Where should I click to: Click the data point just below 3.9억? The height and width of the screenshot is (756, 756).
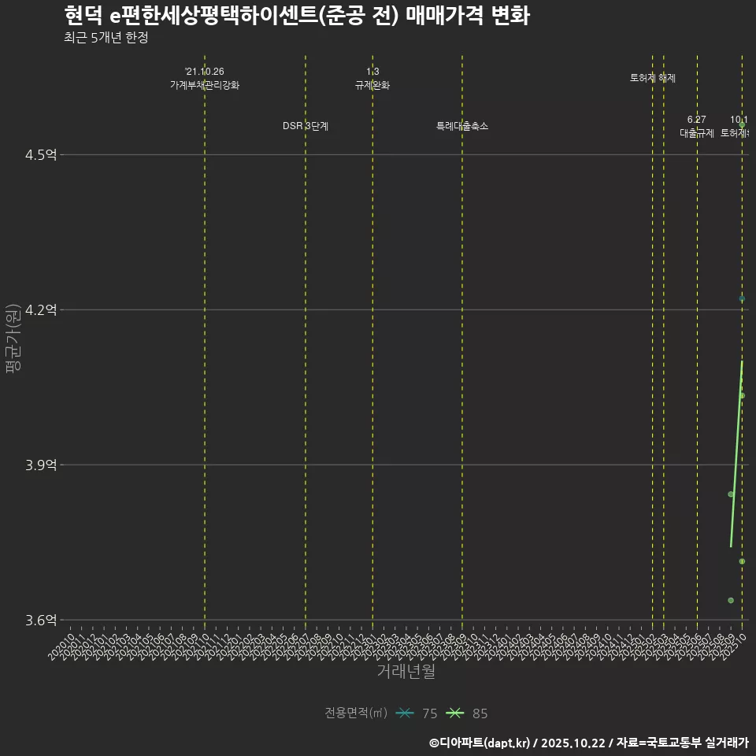coord(731,494)
